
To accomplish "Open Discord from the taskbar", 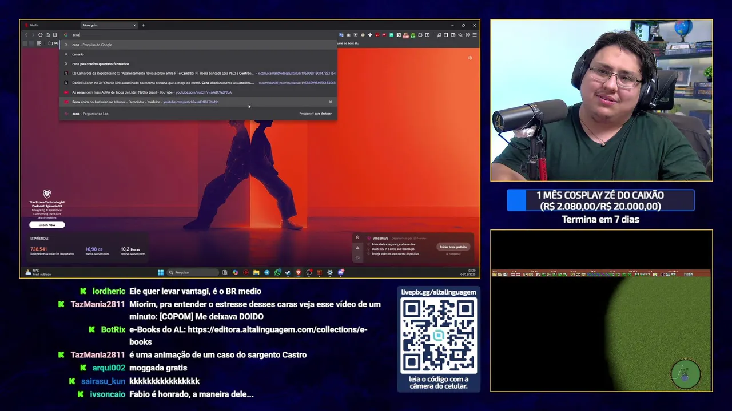I will [341, 272].
